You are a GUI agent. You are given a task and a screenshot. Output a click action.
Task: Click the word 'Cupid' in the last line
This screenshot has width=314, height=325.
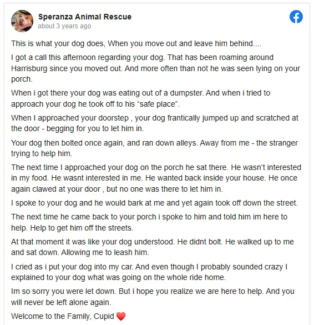point(104,316)
